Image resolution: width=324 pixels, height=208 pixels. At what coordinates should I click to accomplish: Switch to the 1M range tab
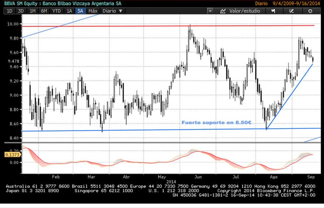tap(32, 11)
